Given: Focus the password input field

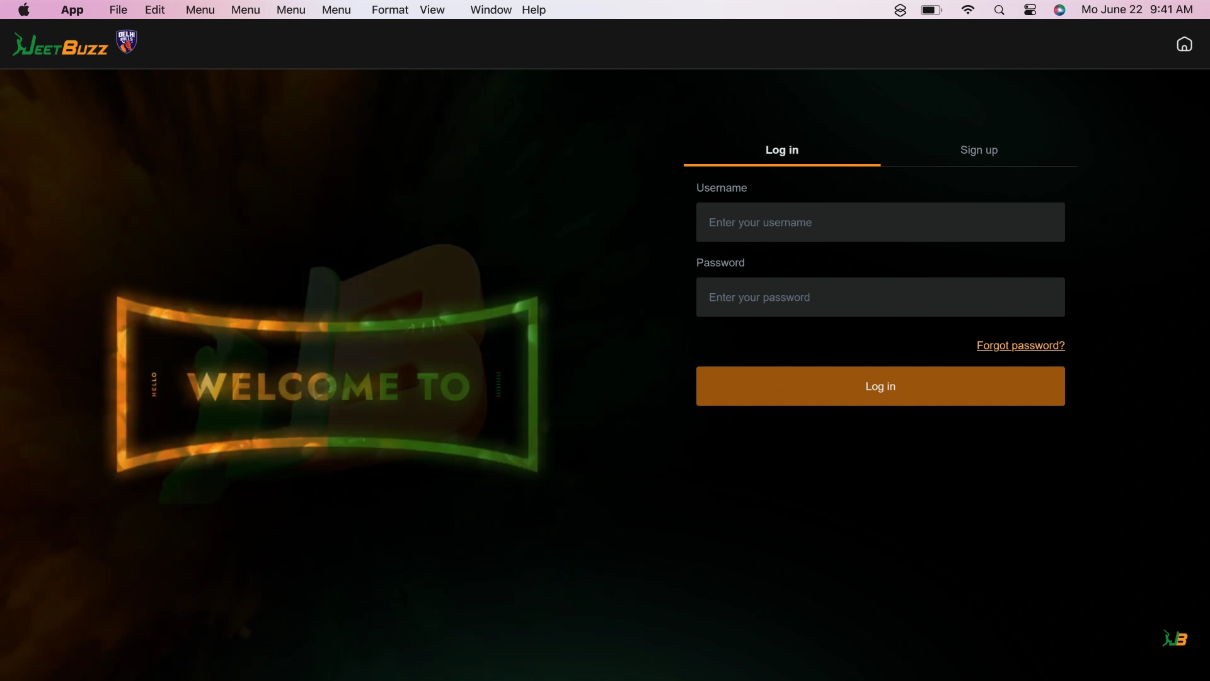Looking at the screenshot, I should click(x=880, y=297).
